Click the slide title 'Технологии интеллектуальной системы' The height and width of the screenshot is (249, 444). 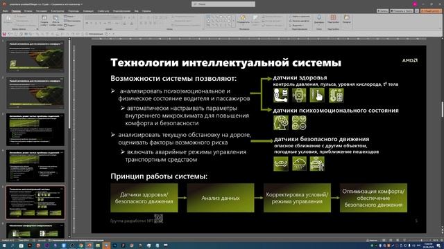click(225, 62)
